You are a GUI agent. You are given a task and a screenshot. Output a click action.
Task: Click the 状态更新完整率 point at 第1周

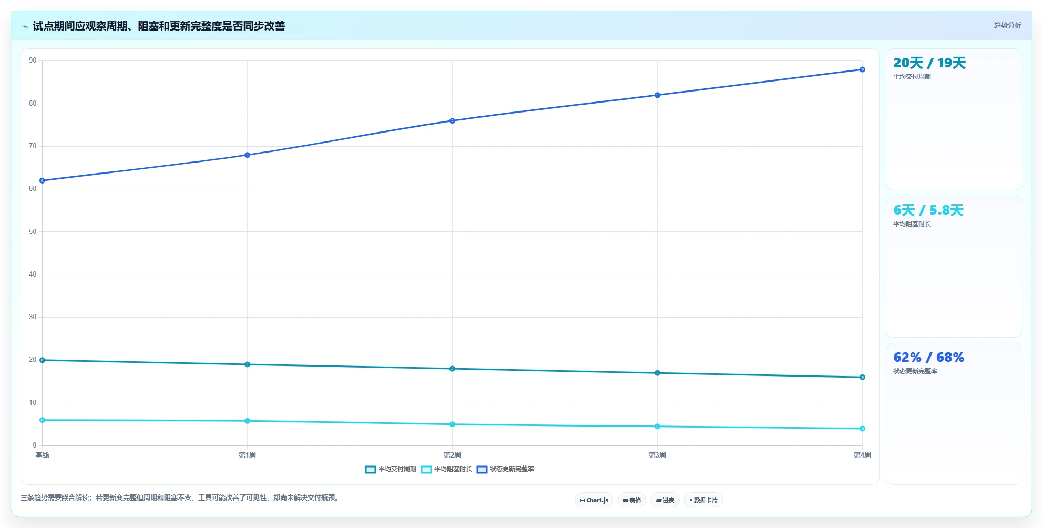tap(247, 155)
